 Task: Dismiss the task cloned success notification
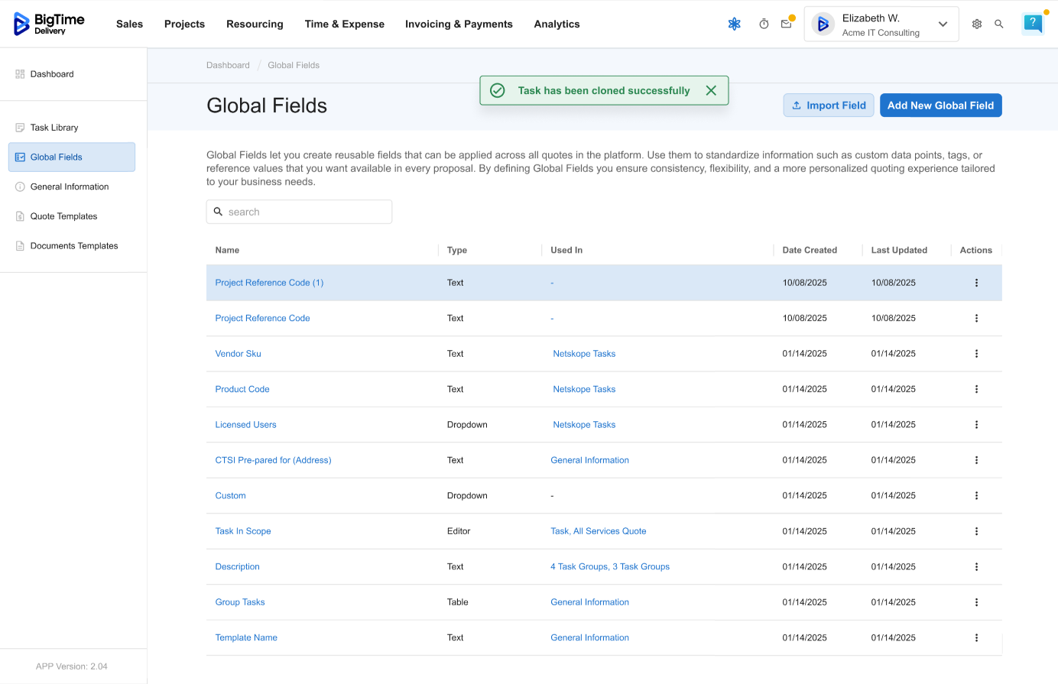click(711, 90)
